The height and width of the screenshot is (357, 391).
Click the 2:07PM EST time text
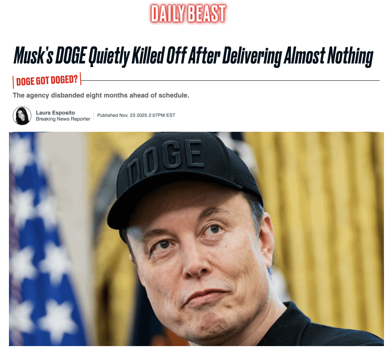pos(162,115)
